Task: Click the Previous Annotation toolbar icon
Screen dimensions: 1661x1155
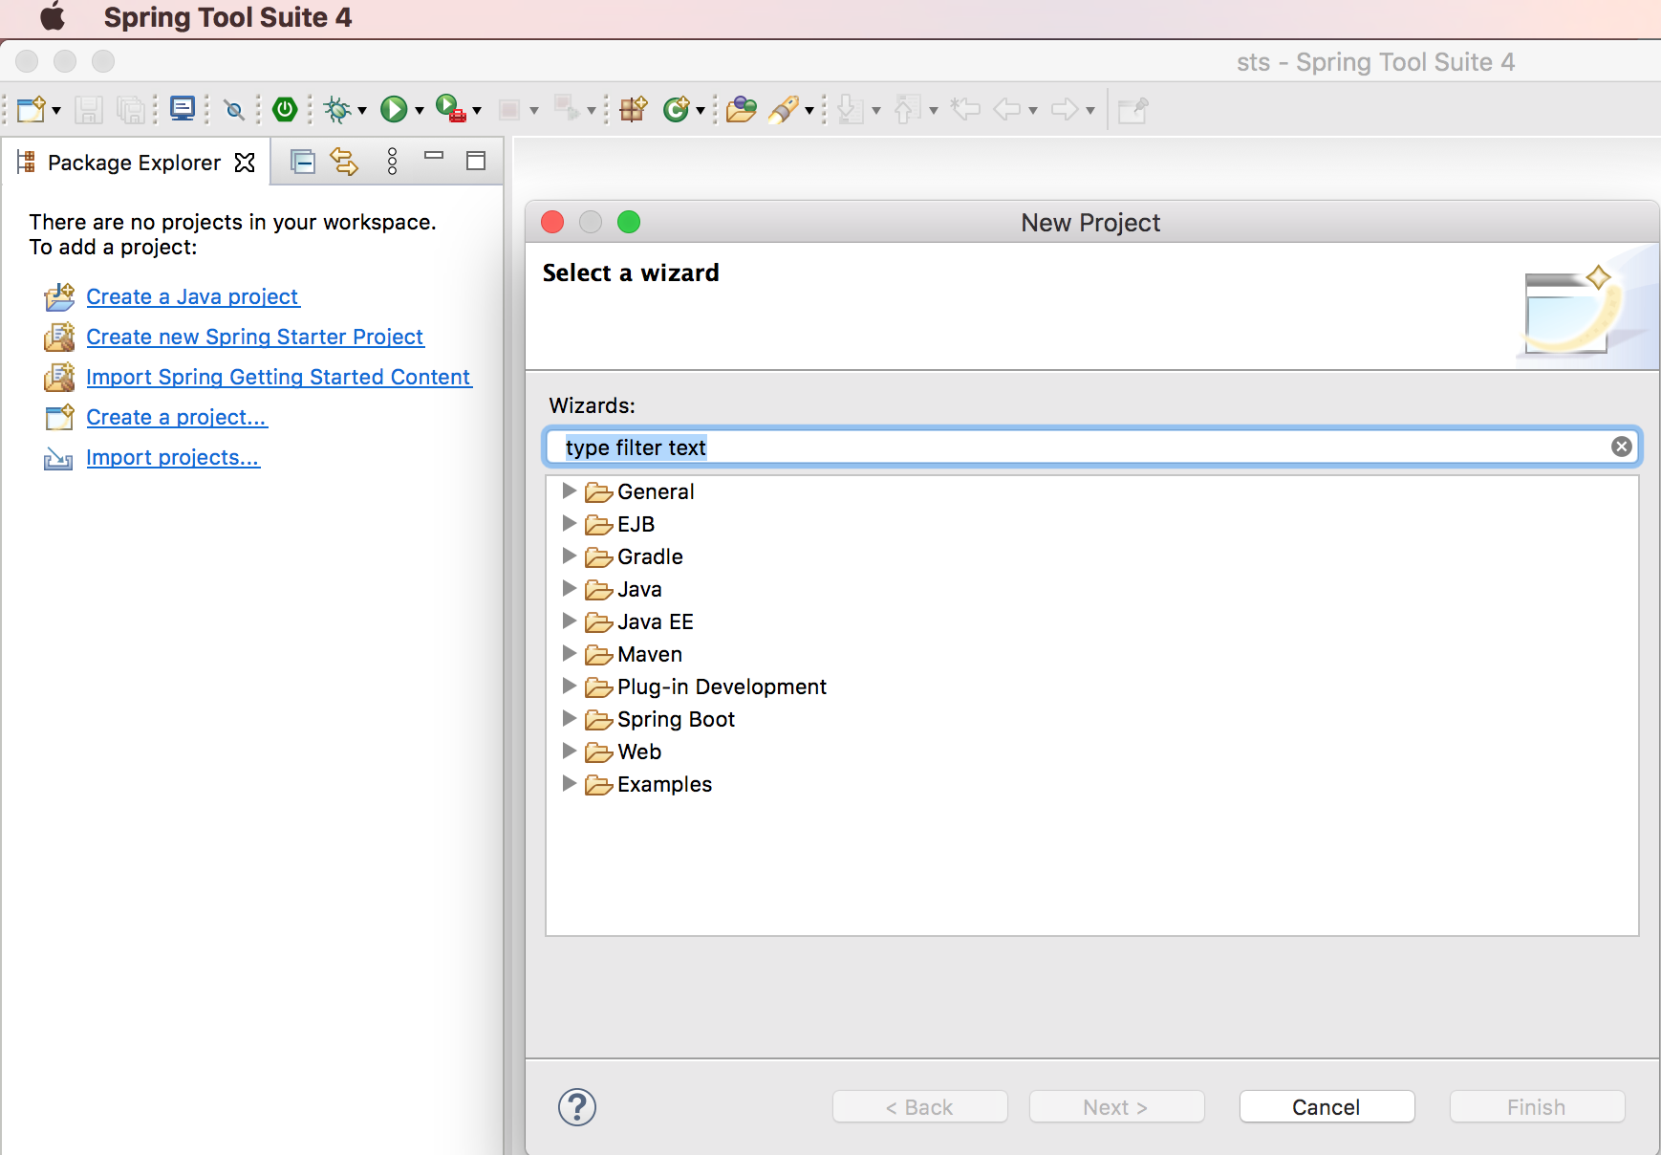Action: coord(907,109)
